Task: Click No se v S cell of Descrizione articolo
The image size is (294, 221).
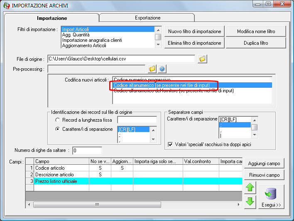Action: [x=100, y=175]
